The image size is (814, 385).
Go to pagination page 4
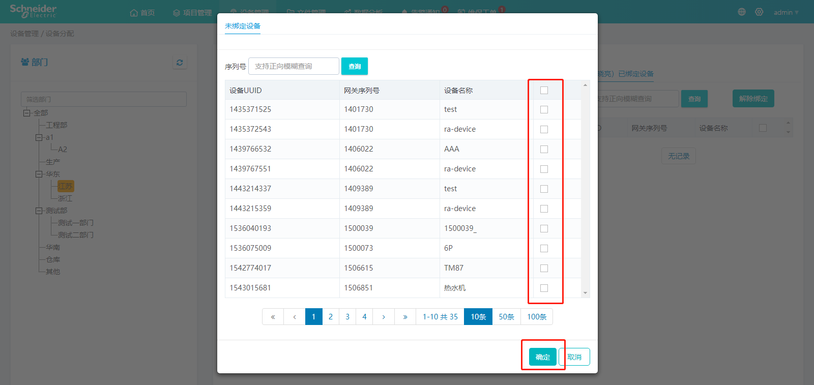tap(364, 317)
